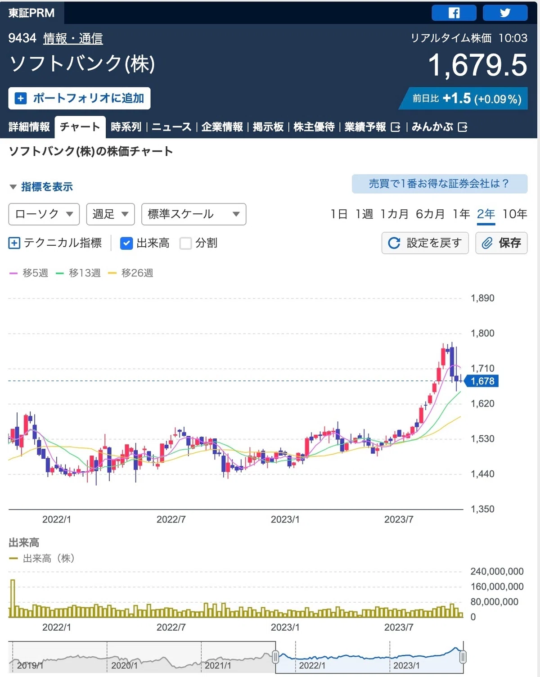The width and height of the screenshot is (540, 677).
Task: Click the 移13週 green legend swatch
Action: click(60, 273)
